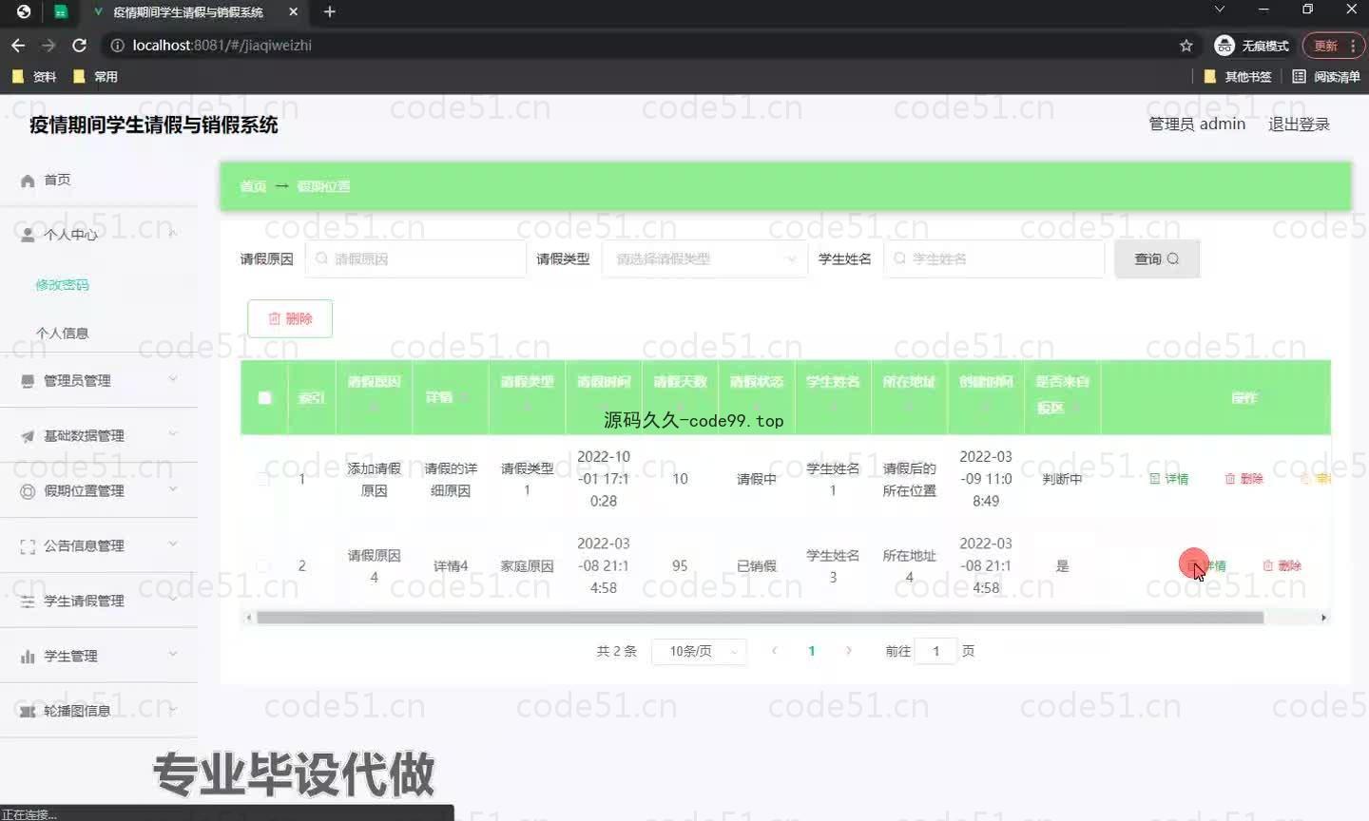Click cell 已销假 in row 2
The height and width of the screenshot is (821, 1369).
pyautogui.click(x=757, y=565)
